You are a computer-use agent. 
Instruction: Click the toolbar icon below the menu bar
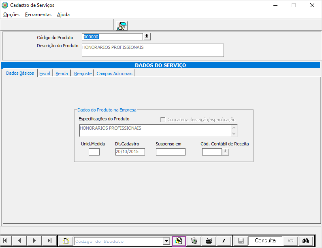122,26
